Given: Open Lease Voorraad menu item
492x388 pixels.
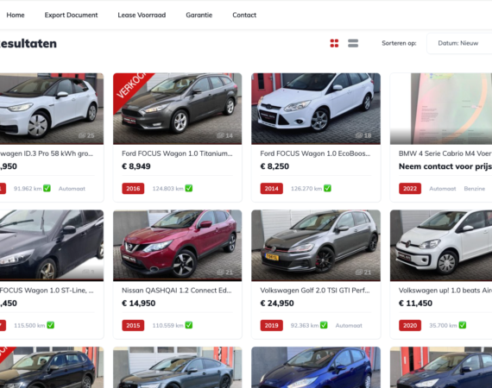Looking at the screenshot, I should 142,15.
